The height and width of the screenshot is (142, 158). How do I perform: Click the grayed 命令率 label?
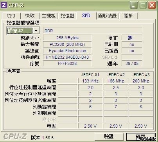(x=49, y=119)
